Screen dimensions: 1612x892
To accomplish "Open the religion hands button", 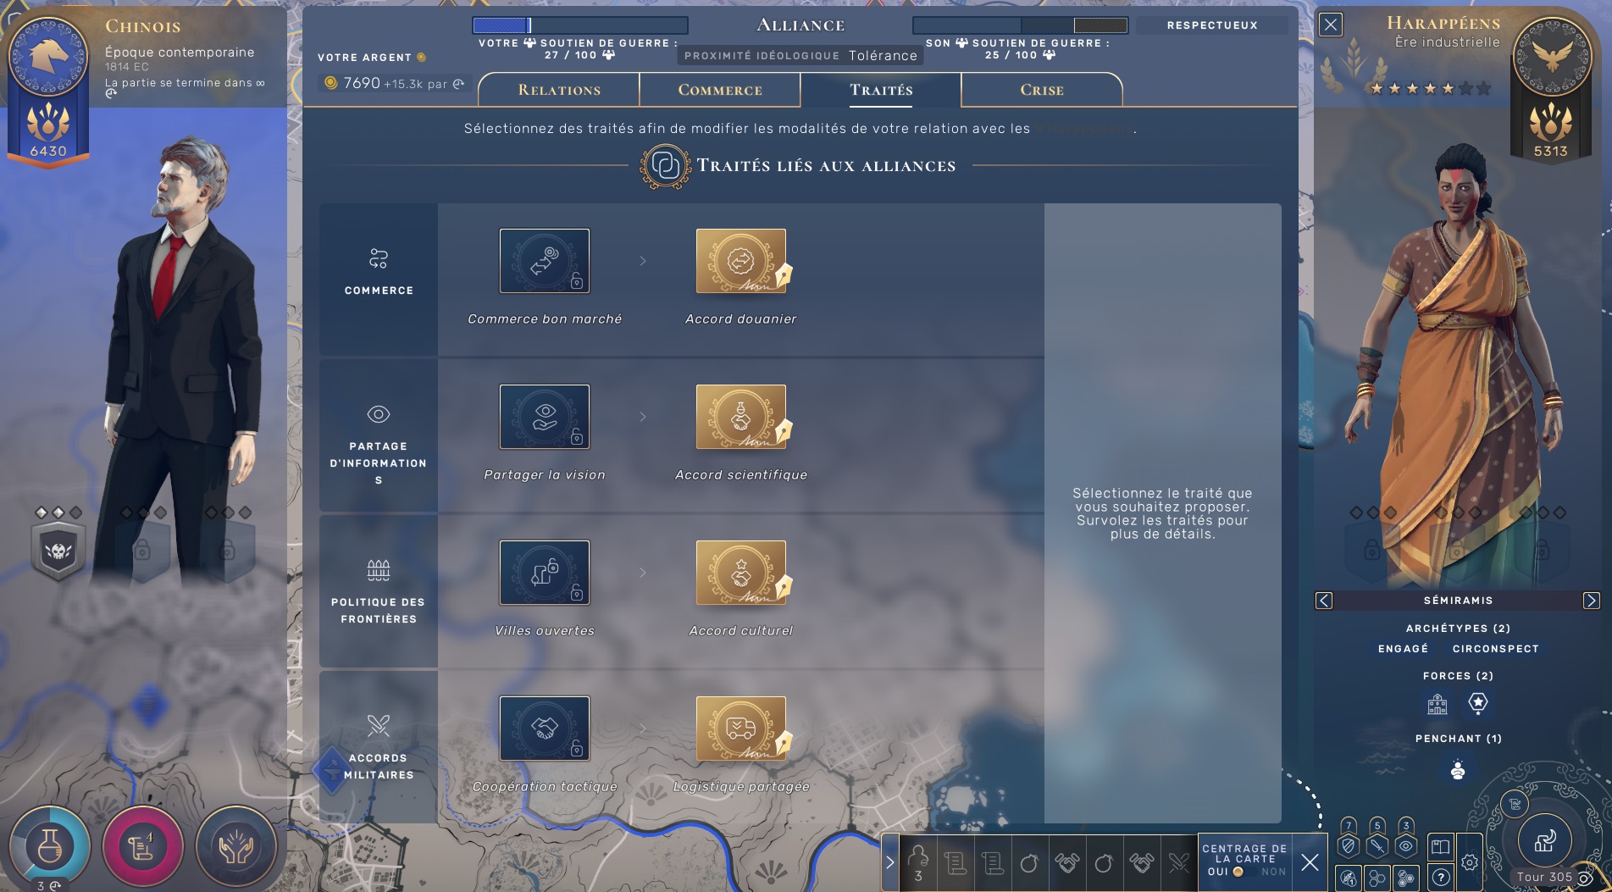I will click(x=235, y=845).
